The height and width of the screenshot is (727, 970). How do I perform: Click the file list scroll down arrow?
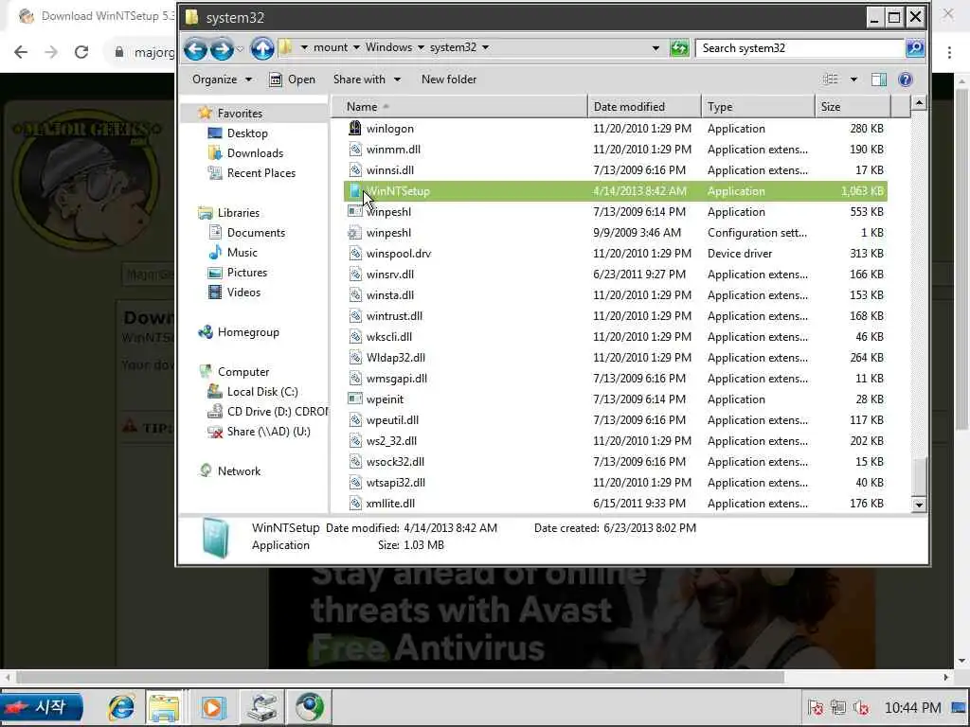(x=919, y=505)
